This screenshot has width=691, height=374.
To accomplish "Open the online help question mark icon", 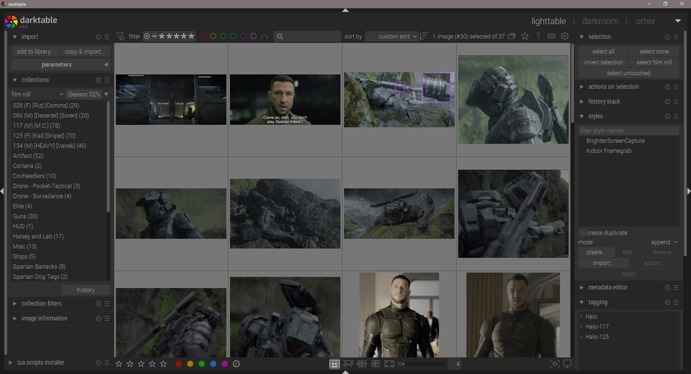I will pyautogui.click(x=538, y=36).
